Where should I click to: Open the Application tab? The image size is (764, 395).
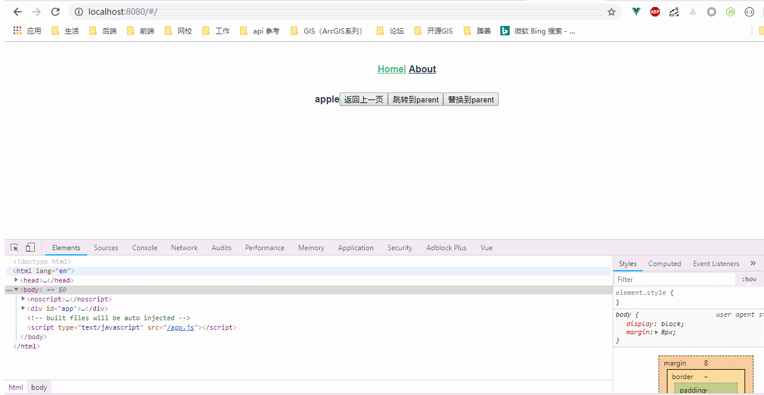(x=356, y=248)
